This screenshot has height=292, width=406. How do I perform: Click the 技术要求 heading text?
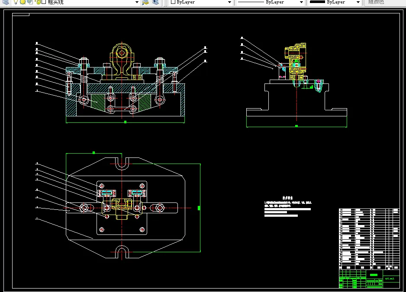pyautogui.click(x=287, y=198)
